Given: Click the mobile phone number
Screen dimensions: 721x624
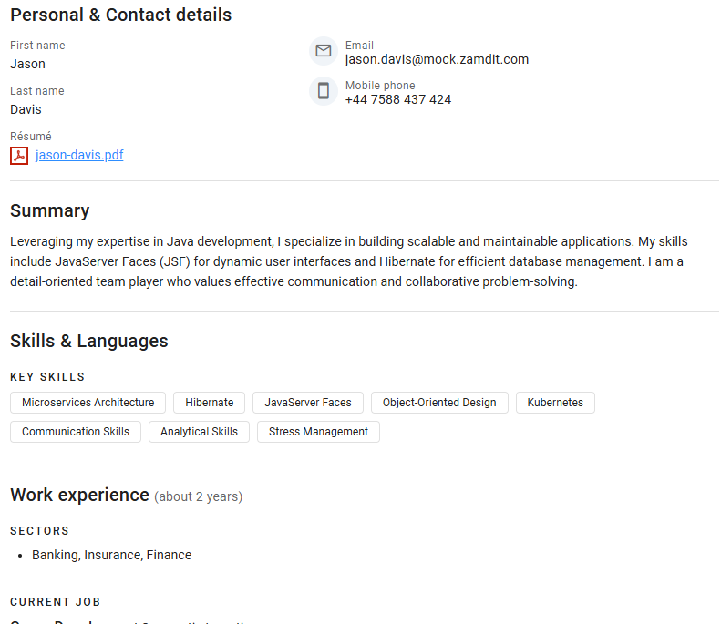Looking at the screenshot, I should coord(397,100).
